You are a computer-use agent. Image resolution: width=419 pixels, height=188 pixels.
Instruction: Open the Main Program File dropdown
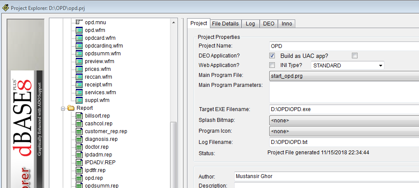pos(344,76)
